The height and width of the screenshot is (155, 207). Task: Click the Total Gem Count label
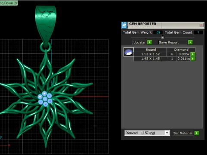pos(179,32)
